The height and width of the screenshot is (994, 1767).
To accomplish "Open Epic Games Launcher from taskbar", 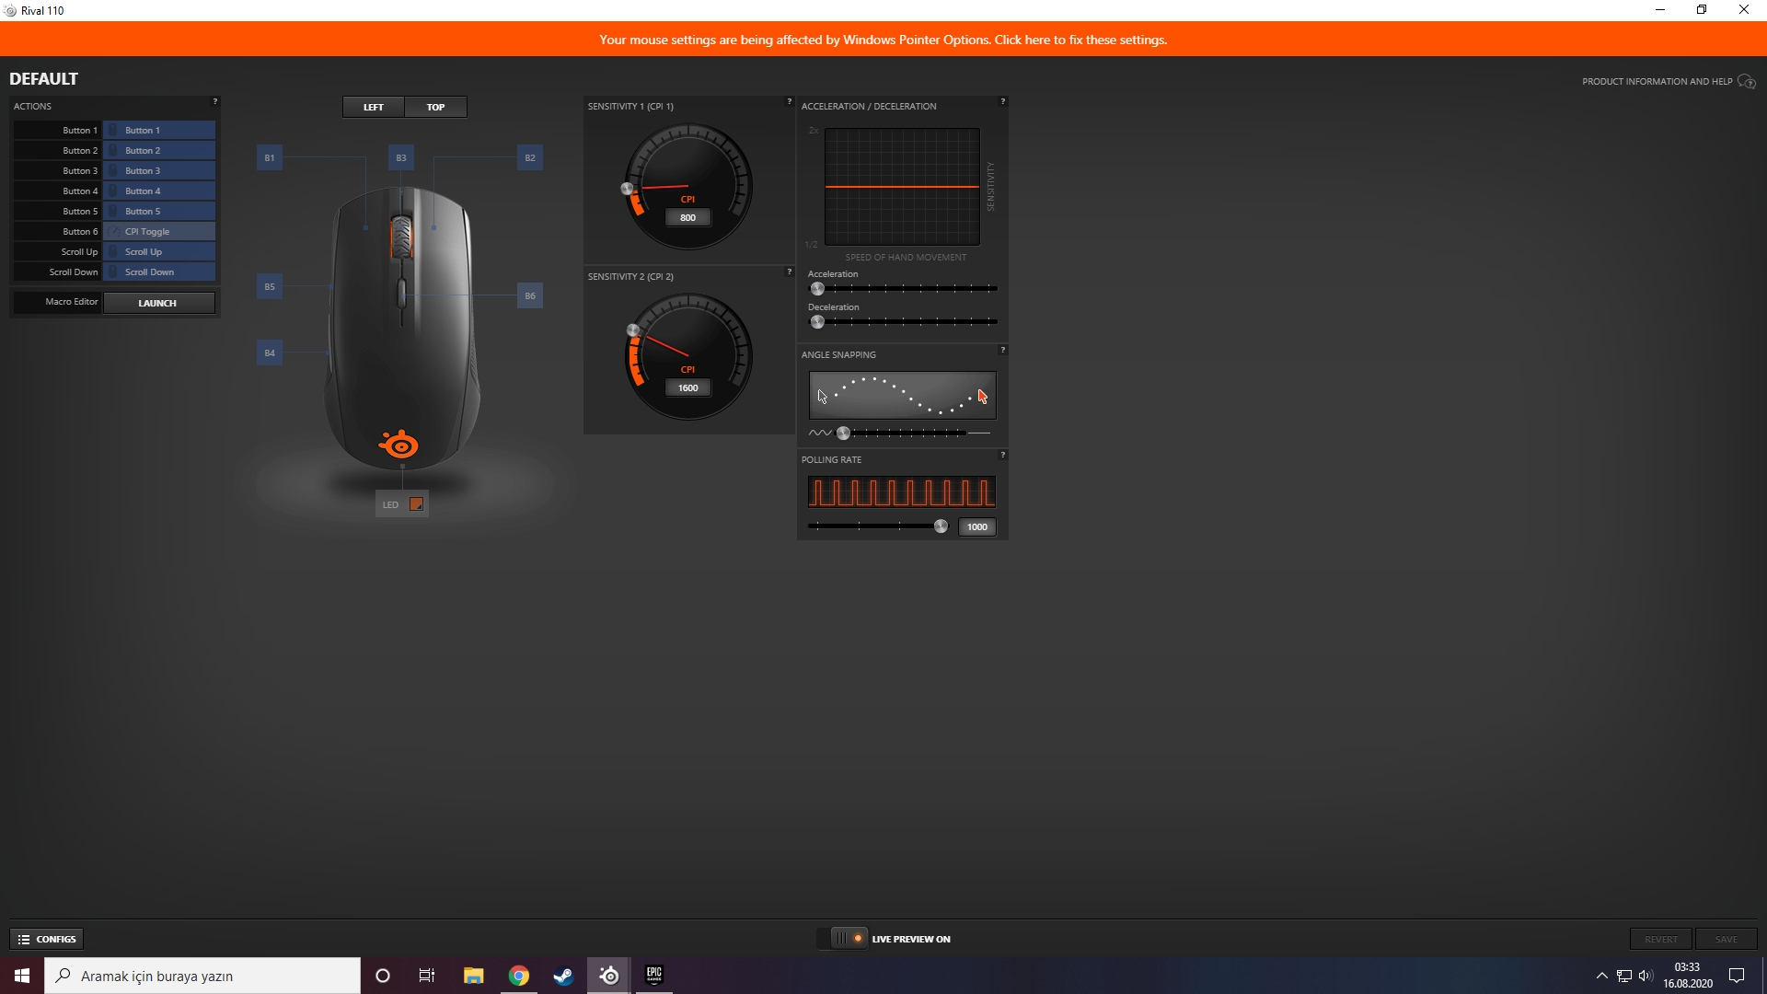I will tap(654, 976).
